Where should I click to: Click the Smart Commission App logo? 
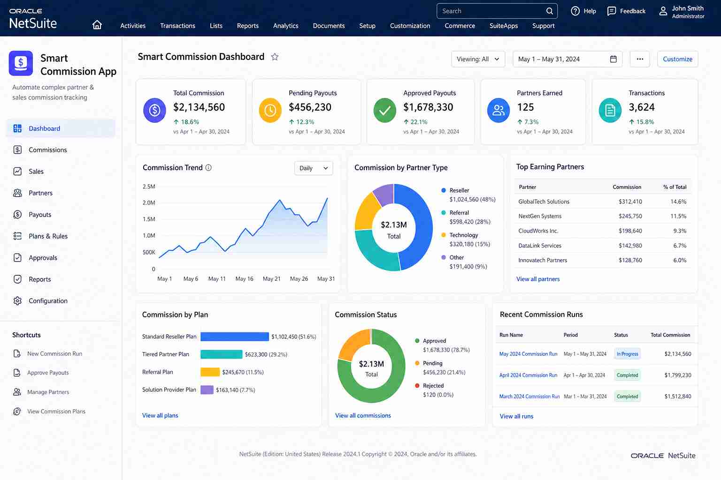pos(21,63)
